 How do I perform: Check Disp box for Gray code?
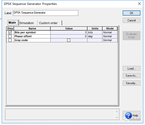(x=10, y=40)
